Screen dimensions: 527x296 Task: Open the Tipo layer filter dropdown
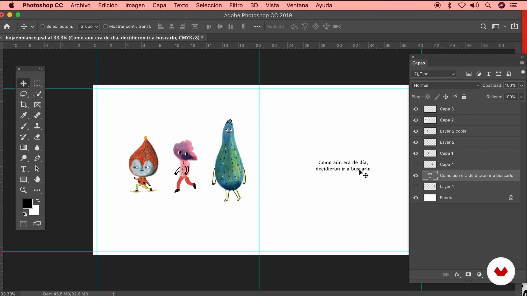coord(434,74)
